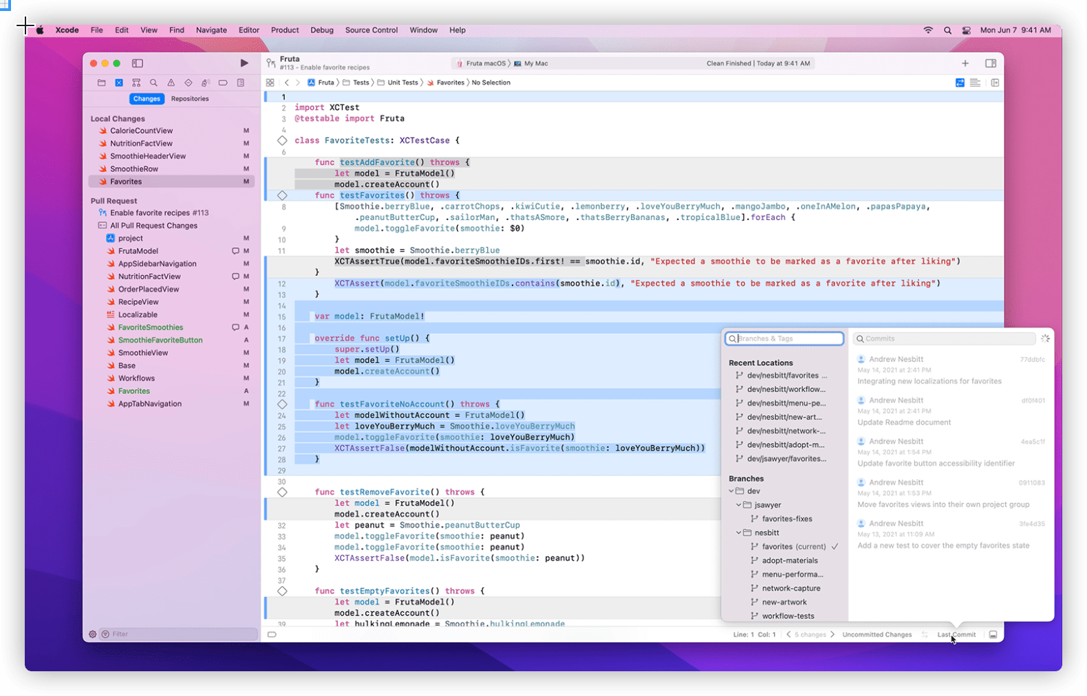
Task: Go to the previous change arrow
Action: [788, 635]
